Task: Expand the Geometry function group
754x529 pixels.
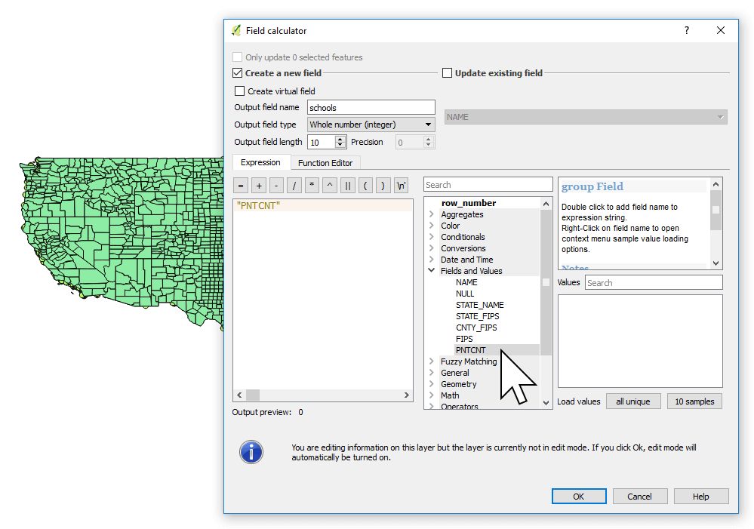Action: point(432,383)
